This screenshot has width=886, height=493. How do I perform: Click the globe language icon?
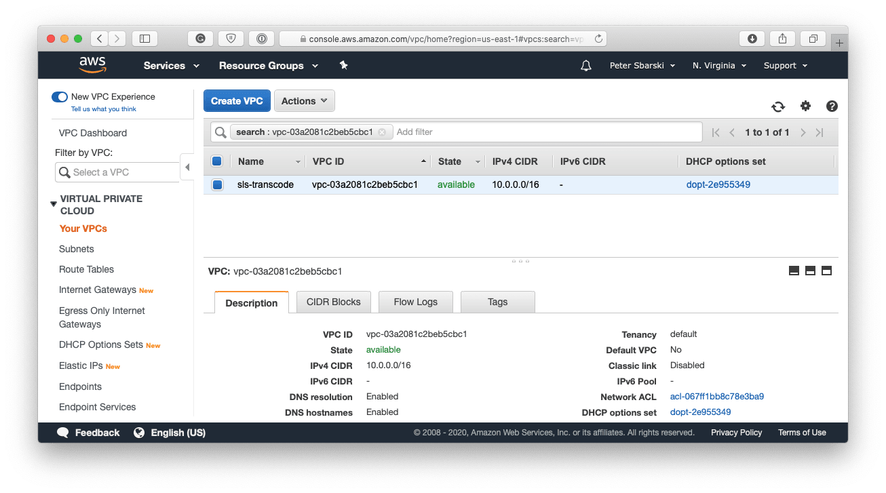[139, 433]
